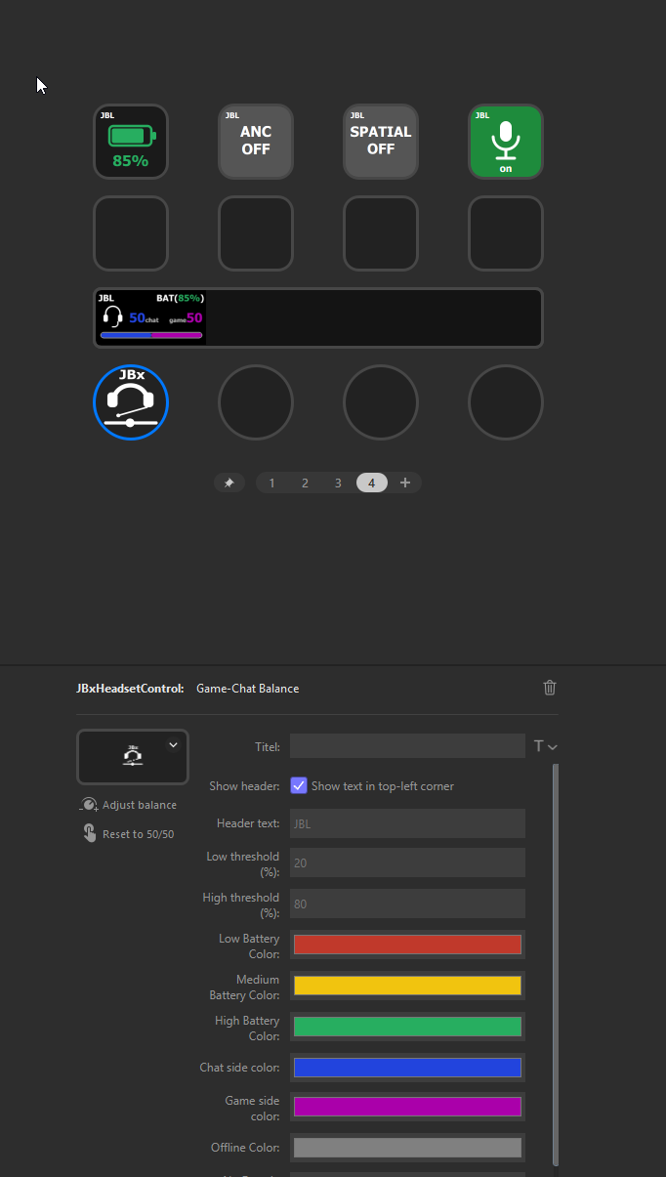Viewport: 666px width, 1177px height.
Task: Click the High threshold field
Action: click(407, 904)
